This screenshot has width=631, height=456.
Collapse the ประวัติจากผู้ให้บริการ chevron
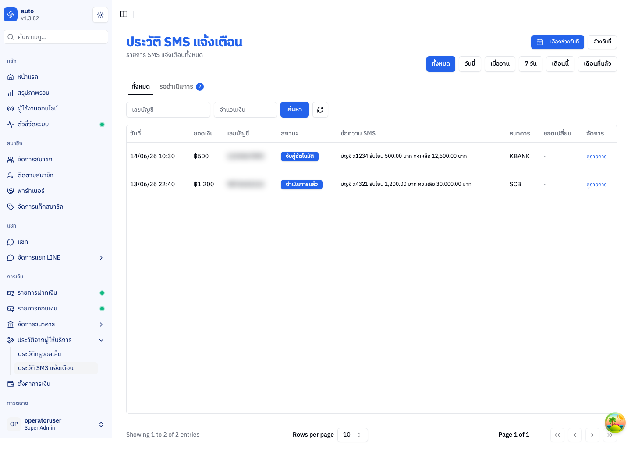pyautogui.click(x=101, y=340)
